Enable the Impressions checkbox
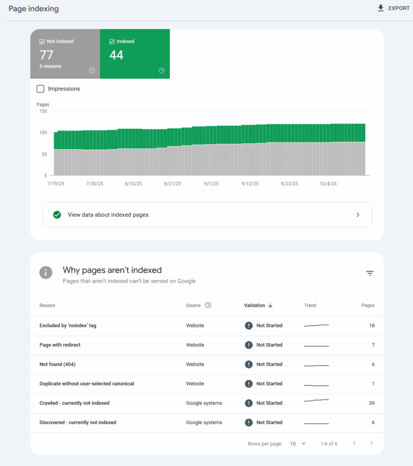Viewport: 413px width, 466px height. (41, 89)
